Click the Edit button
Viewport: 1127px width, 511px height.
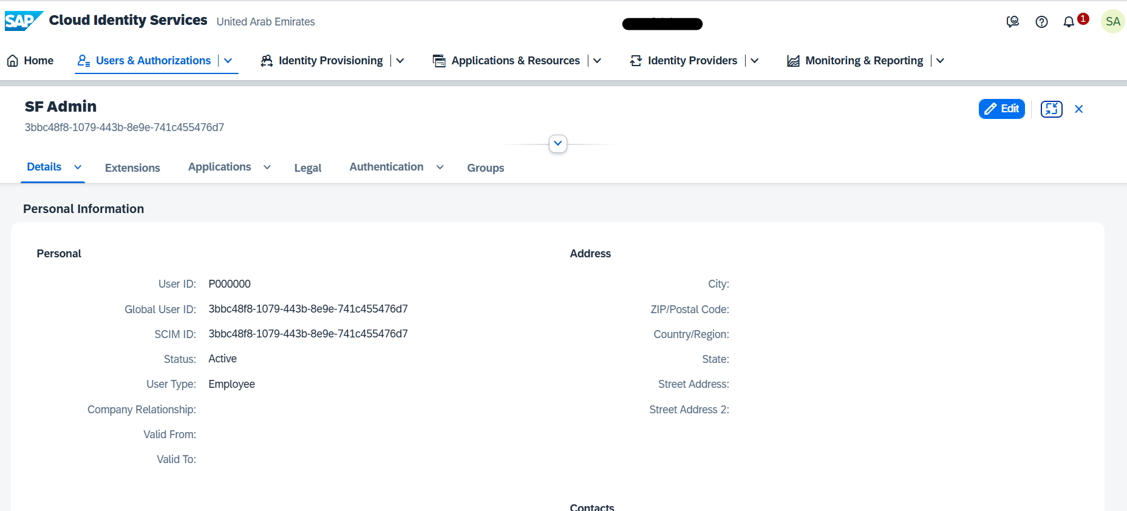click(x=1001, y=109)
